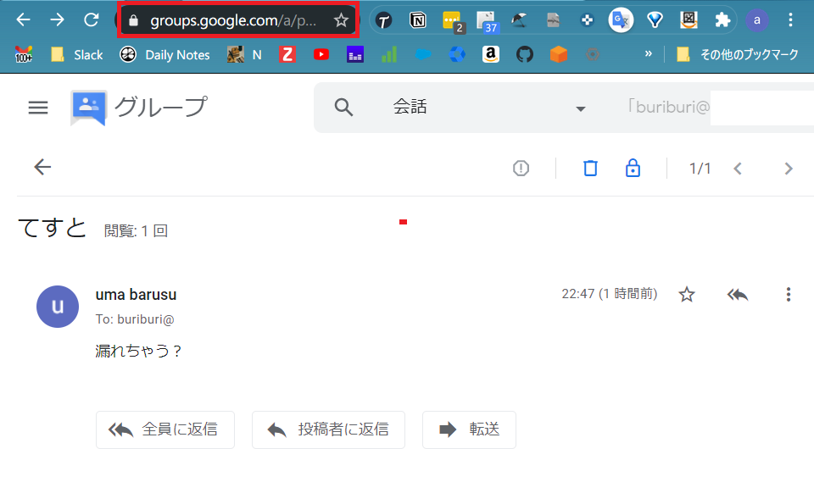This screenshot has width=814, height=493.
Task: Open the orange cube bookmark
Action: coord(559,54)
